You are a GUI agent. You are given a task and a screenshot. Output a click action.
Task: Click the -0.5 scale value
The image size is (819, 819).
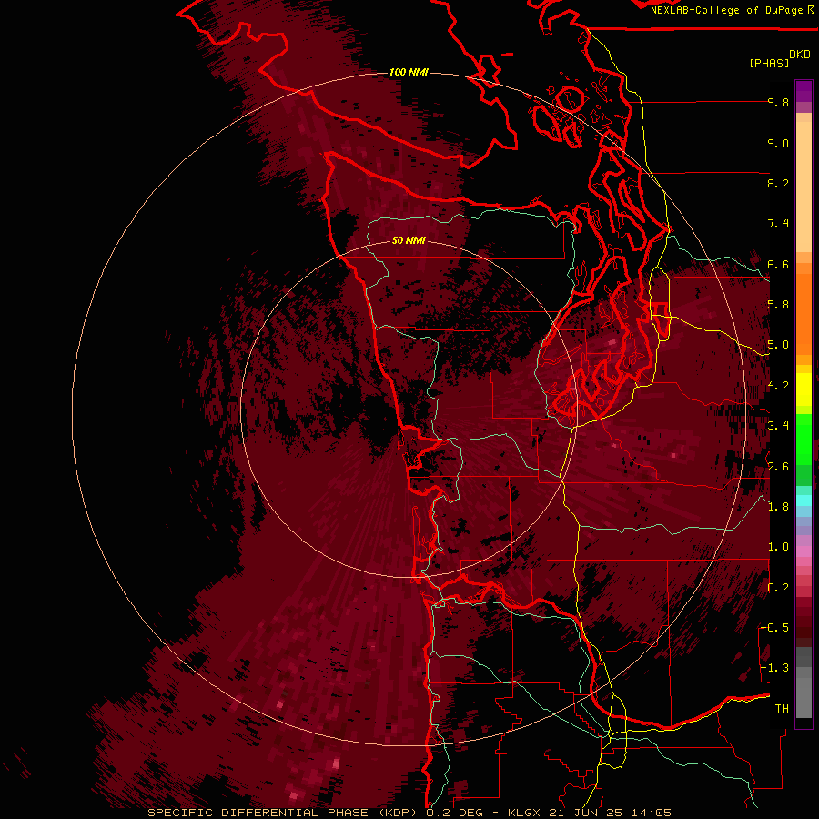[775, 628]
